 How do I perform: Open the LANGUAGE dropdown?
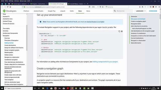141,11
